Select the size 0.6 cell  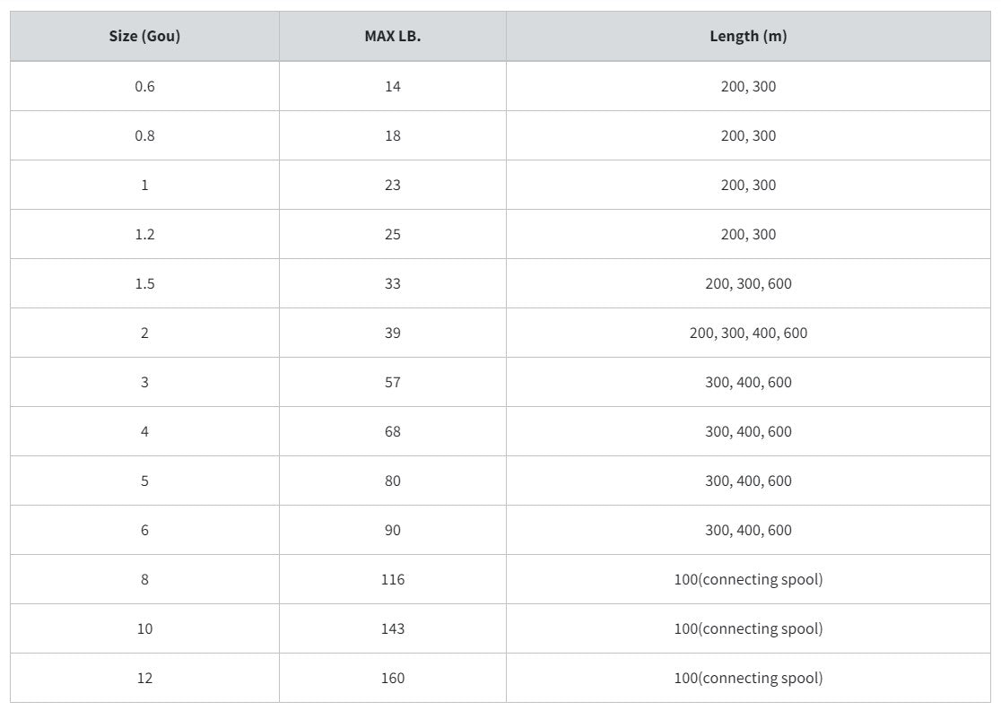144,87
